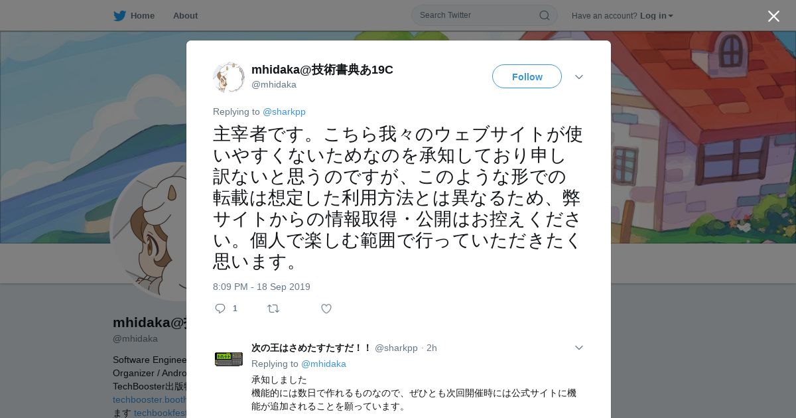Image resolution: width=796 pixels, height=418 pixels.
Task: Open the tweet timestamp 18 Sep 2019
Action: coord(261,287)
